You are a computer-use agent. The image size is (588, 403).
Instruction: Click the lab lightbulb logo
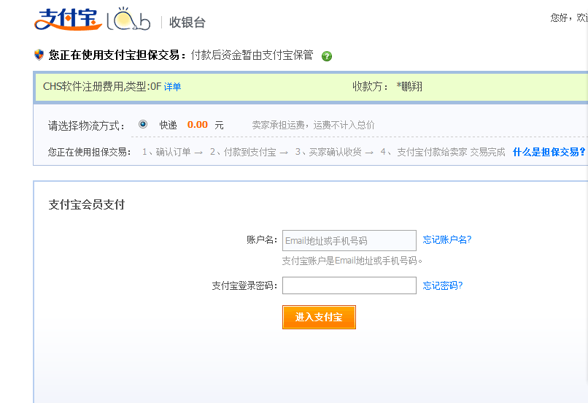[128, 19]
